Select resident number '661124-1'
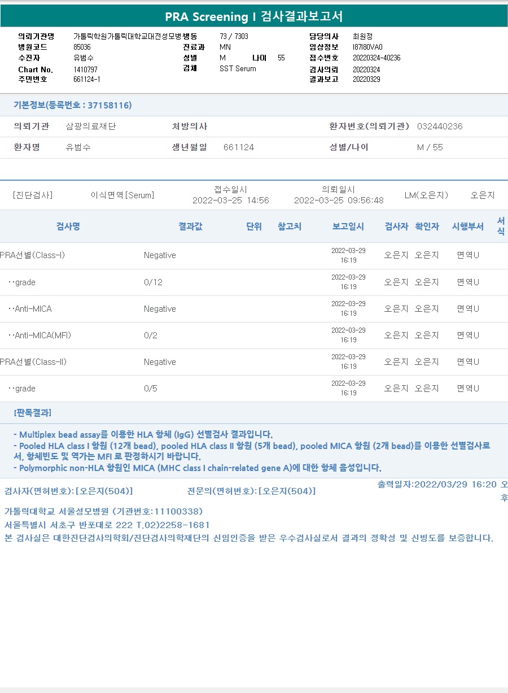508x693 pixels. [87, 79]
